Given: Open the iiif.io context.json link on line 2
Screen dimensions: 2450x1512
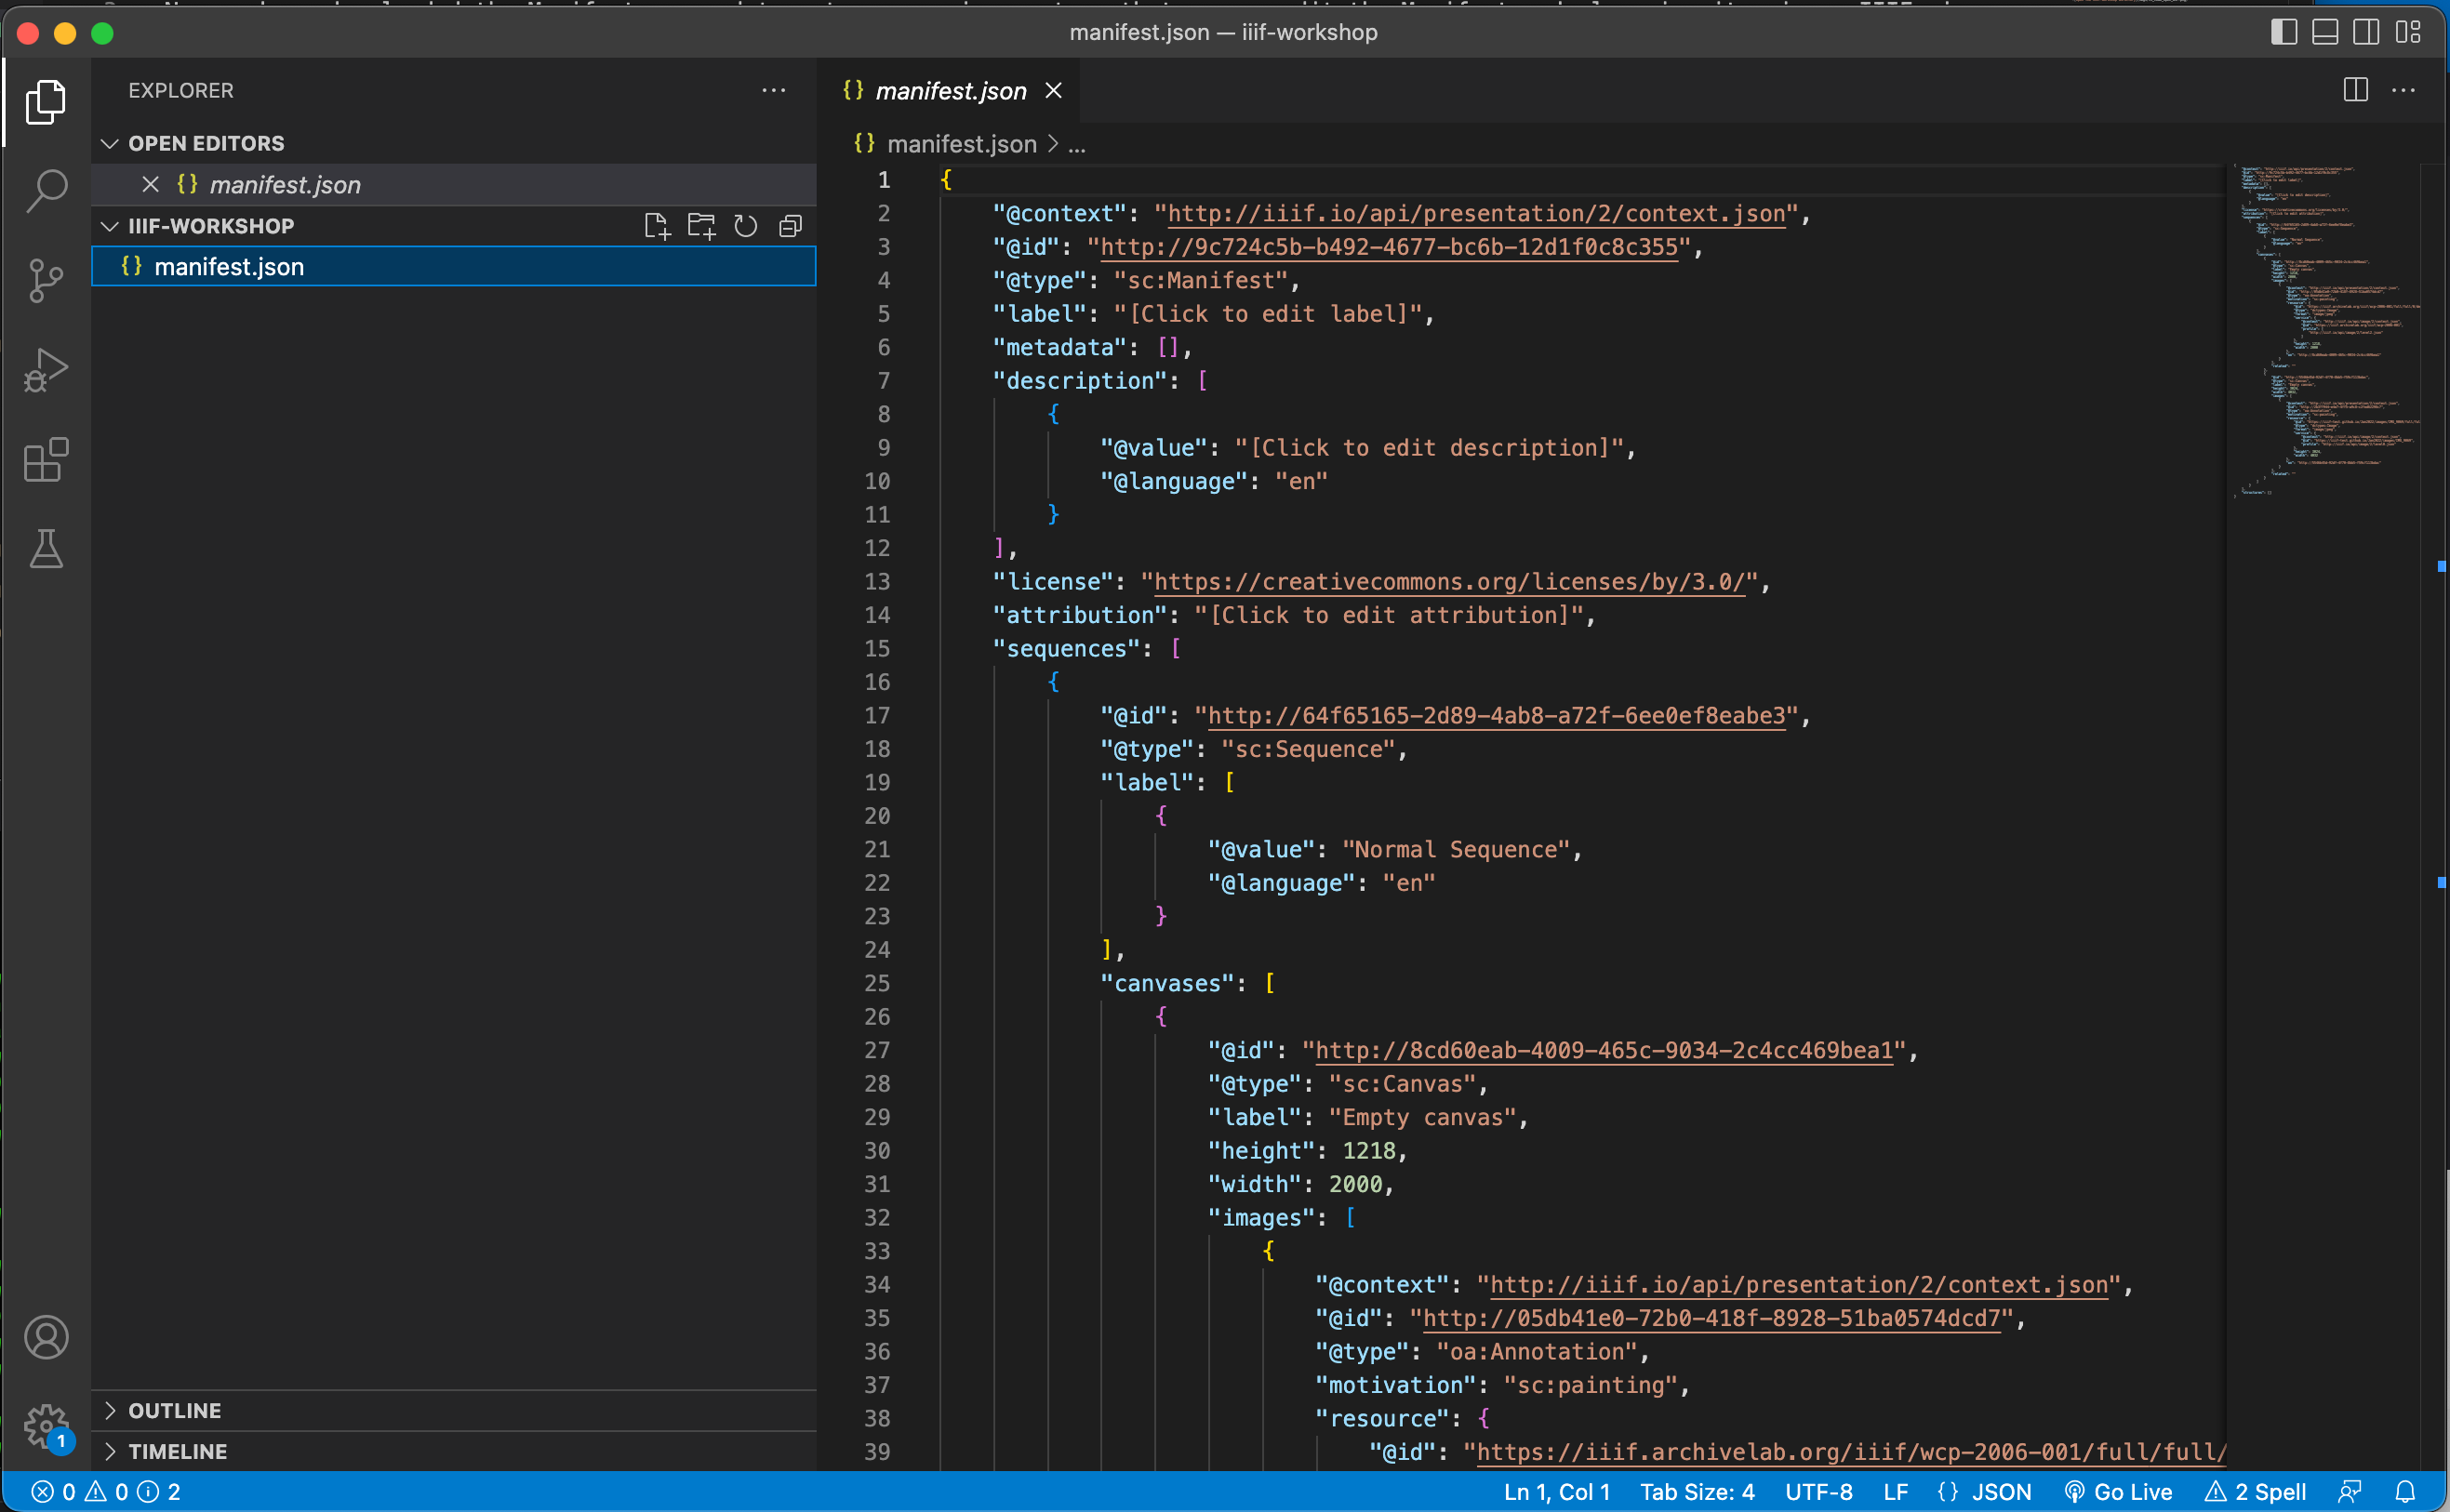Looking at the screenshot, I should coord(1476,213).
